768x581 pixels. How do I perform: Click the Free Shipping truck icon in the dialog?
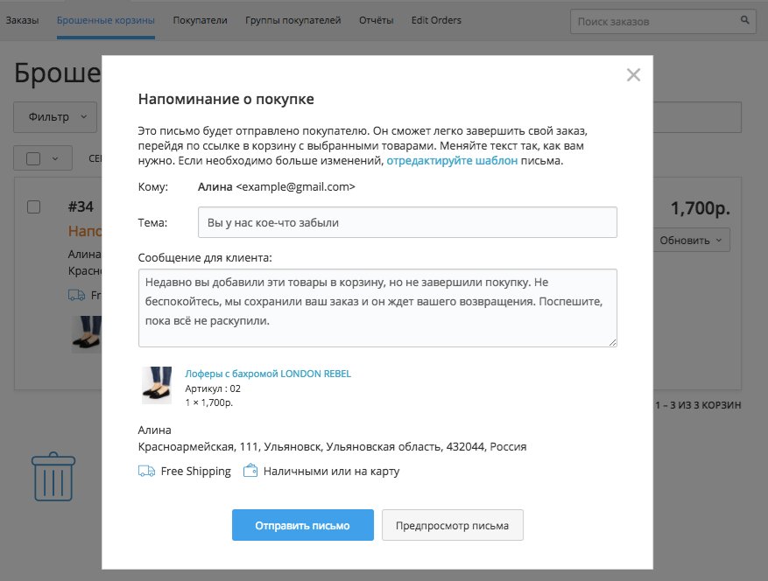point(145,471)
